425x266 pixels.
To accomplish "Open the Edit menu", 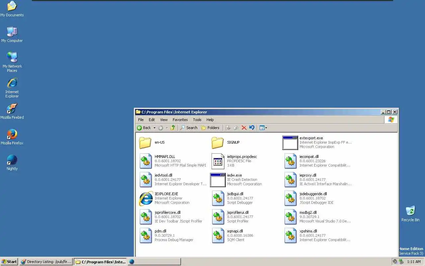I will tap(152, 120).
